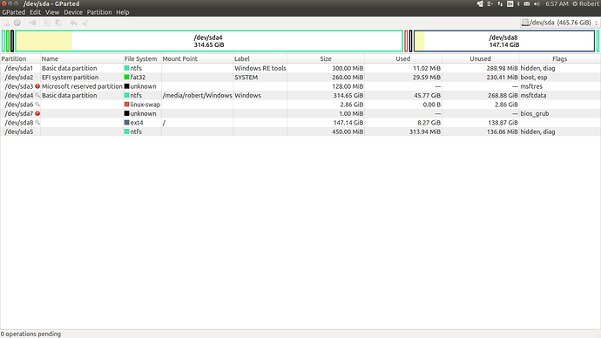This screenshot has height=338, width=601.
Task: Click the Size column header
Action: (326, 58)
